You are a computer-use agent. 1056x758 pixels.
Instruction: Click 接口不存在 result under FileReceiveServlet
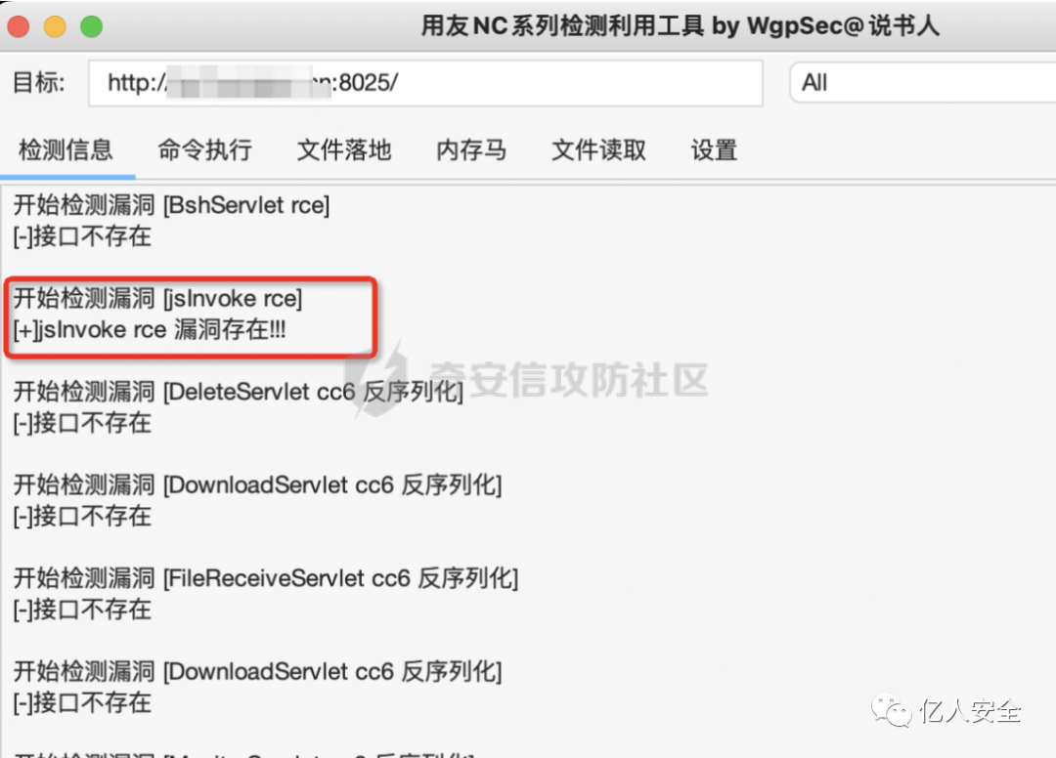pos(82,610)
